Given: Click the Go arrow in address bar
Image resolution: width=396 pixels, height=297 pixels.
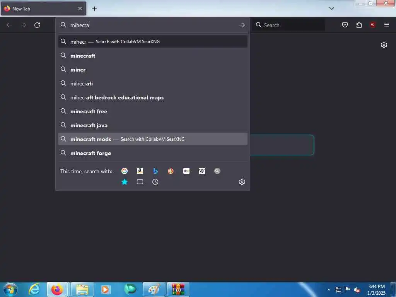Looking at the screenshot, I should [242, 25].
